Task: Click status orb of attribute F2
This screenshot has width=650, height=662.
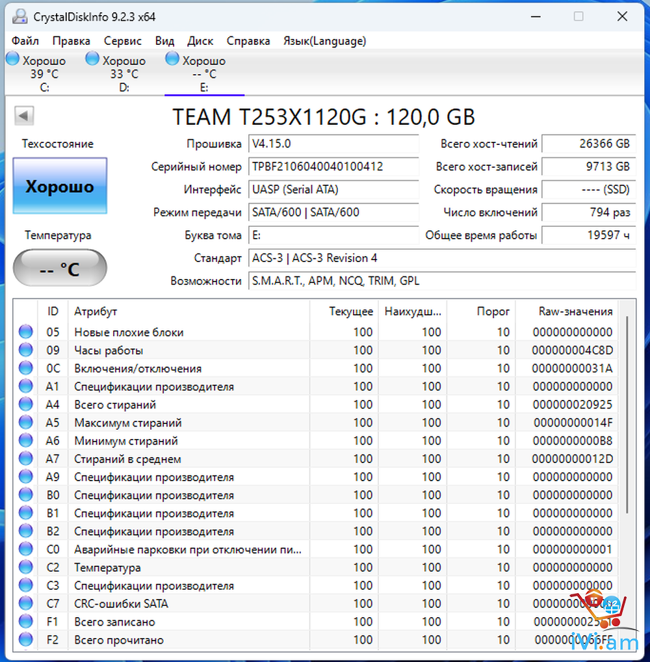Action: click(26, 640)
